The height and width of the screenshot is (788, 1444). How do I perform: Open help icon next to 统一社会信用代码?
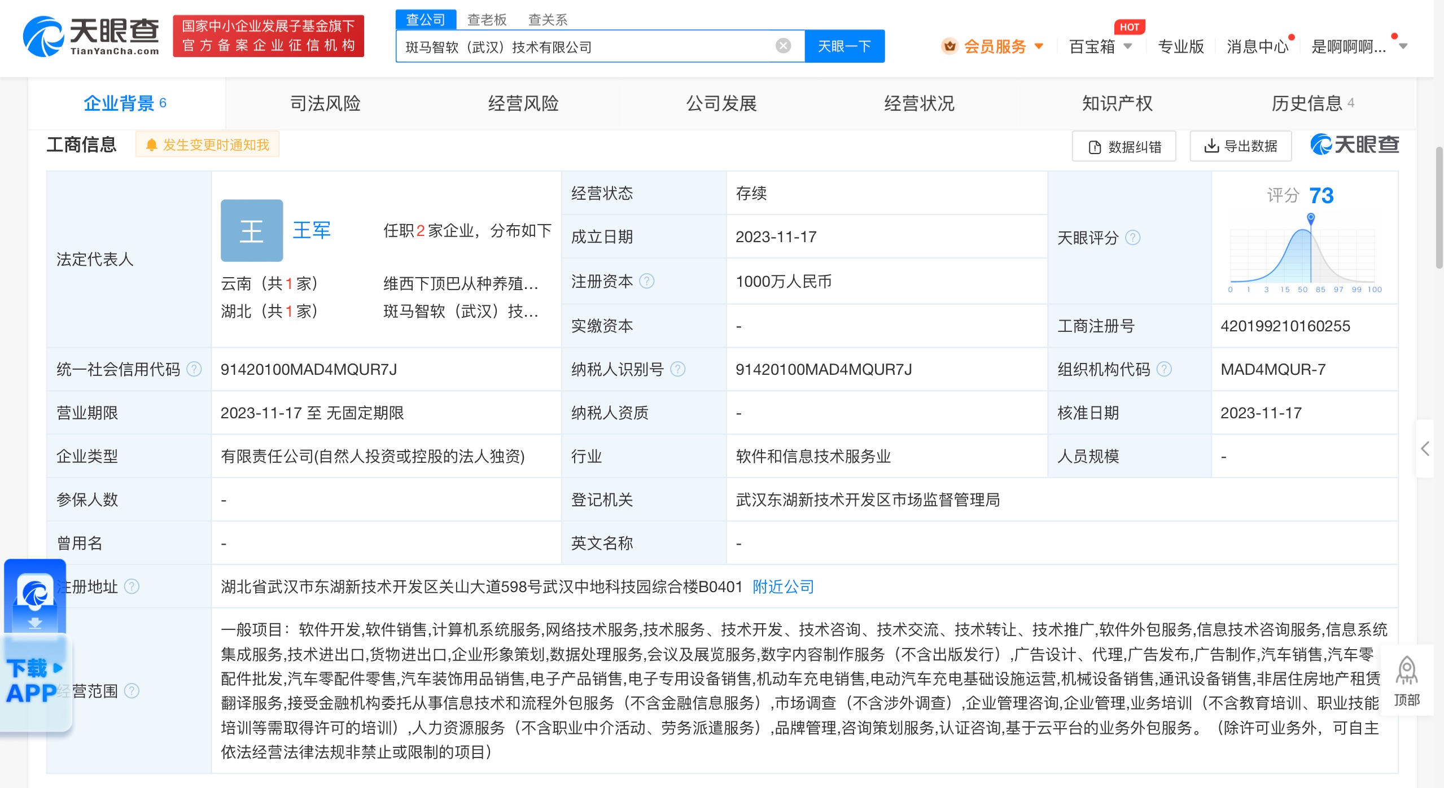pos(194,369)
